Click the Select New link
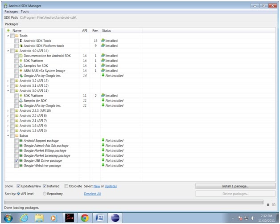The width and height of the screenshot is (280, 224). [97, 186]
